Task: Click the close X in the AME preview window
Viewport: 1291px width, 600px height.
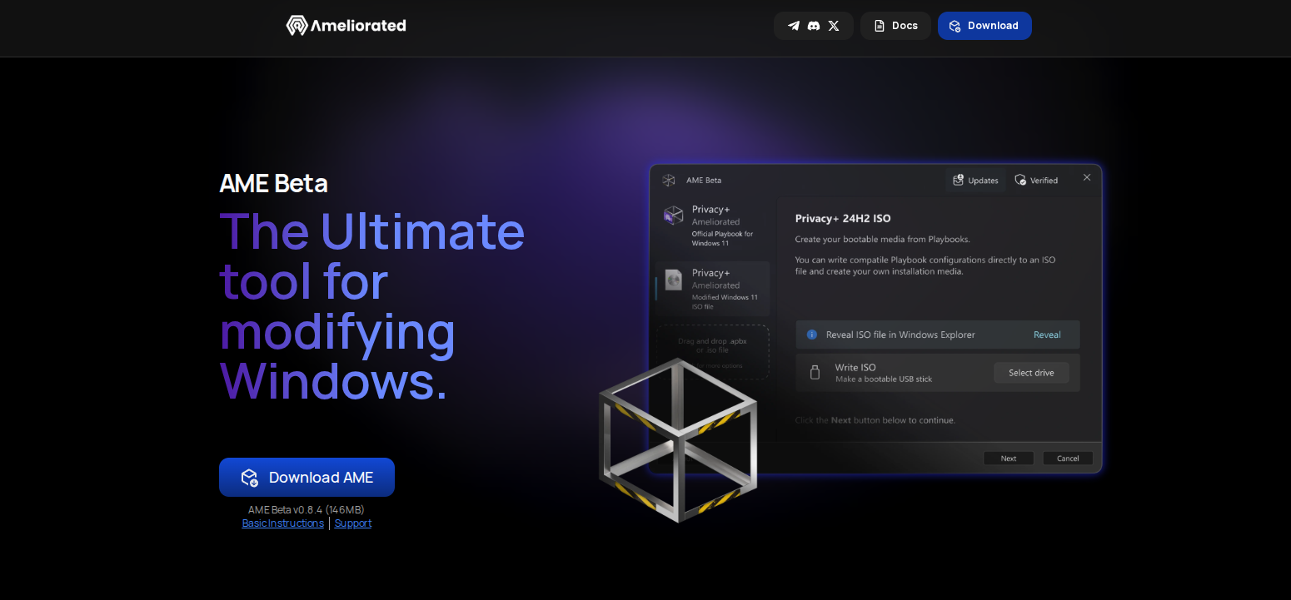Action: pos(1087,177)
